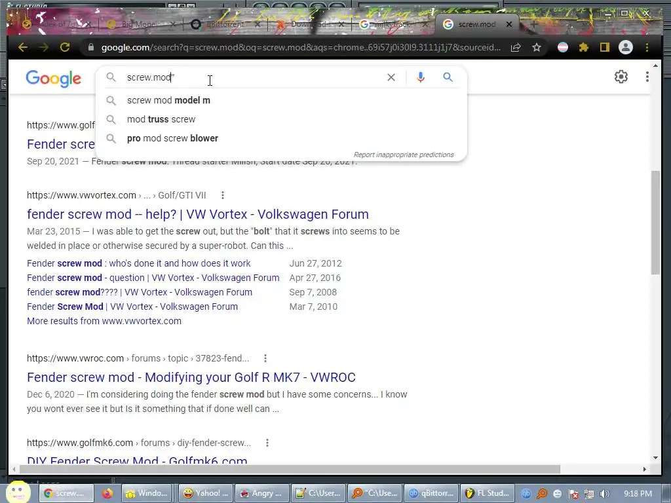Click inside the screw.mod search field
Viewport: 671px width, 503px height.
pos(252,77)
